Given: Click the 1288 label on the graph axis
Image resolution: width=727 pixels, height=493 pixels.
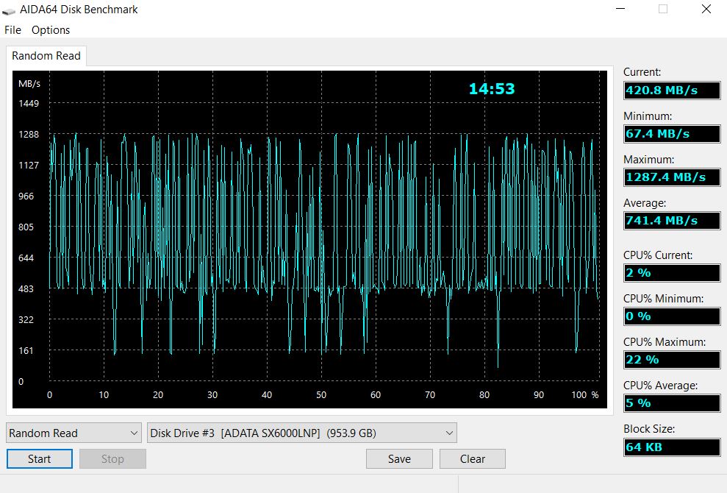Looking at the screenshot, I should 29,134.
